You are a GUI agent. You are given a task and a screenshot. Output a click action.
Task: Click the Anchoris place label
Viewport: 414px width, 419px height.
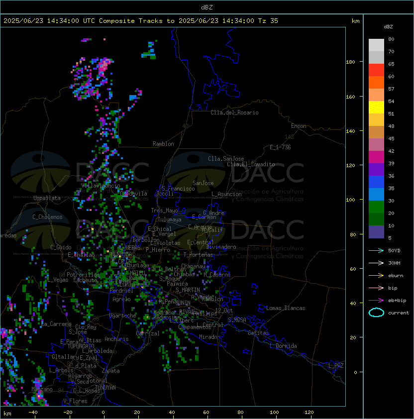pos(116,339)
